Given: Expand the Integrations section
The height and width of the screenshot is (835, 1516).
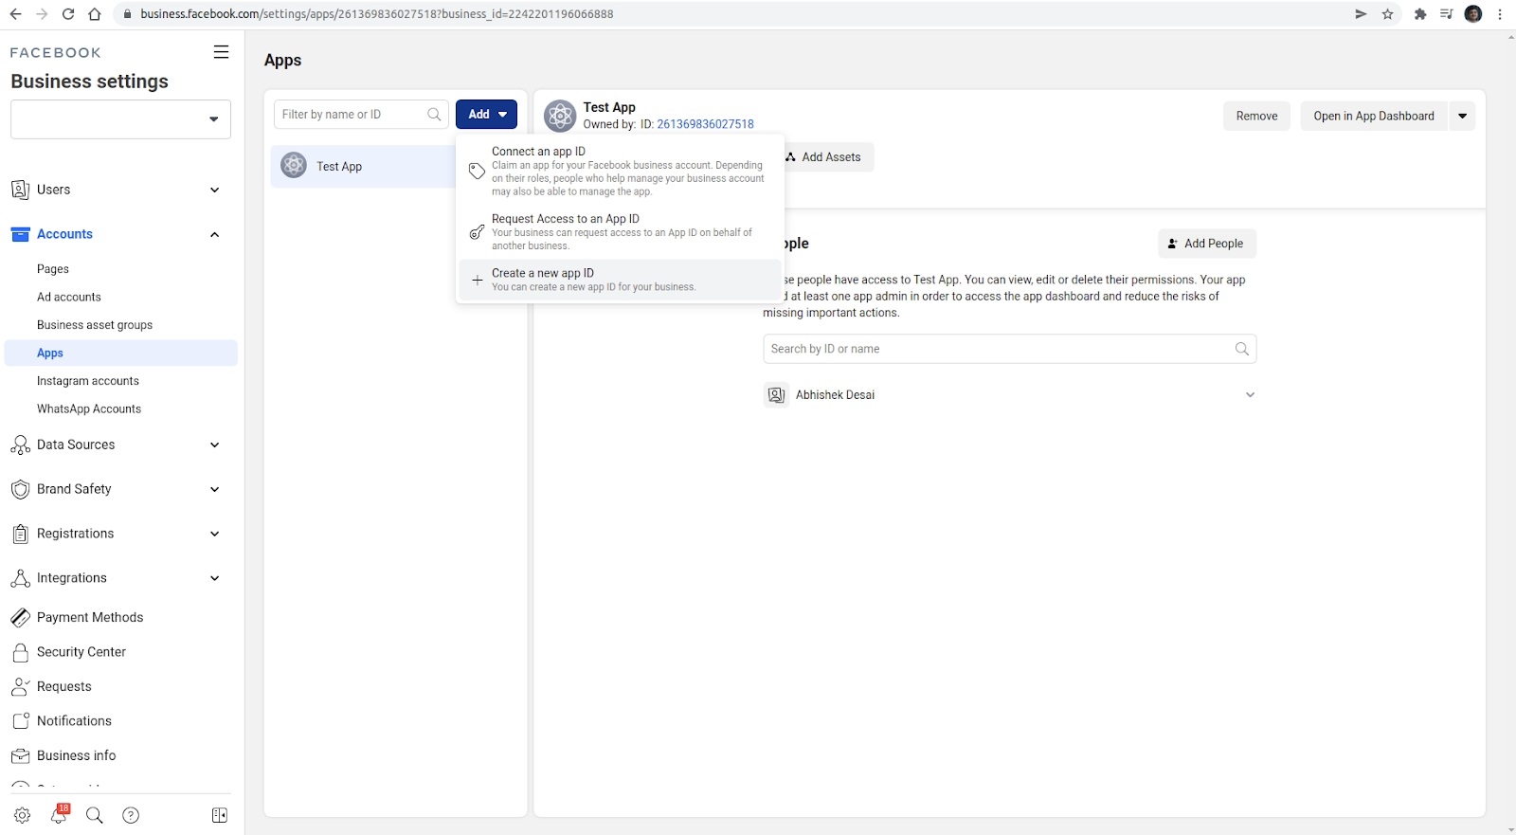Looking at the screenshot, I should pos(215,578).
